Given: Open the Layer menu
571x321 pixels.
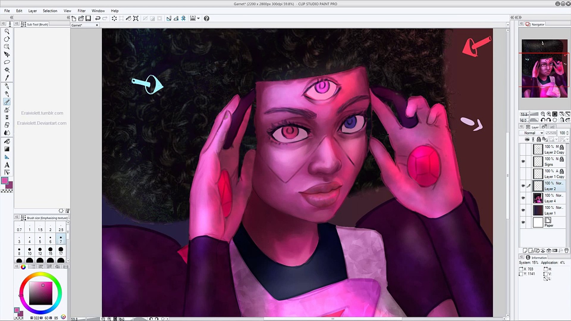Looking at the screenshot, I should coord(32,11).
